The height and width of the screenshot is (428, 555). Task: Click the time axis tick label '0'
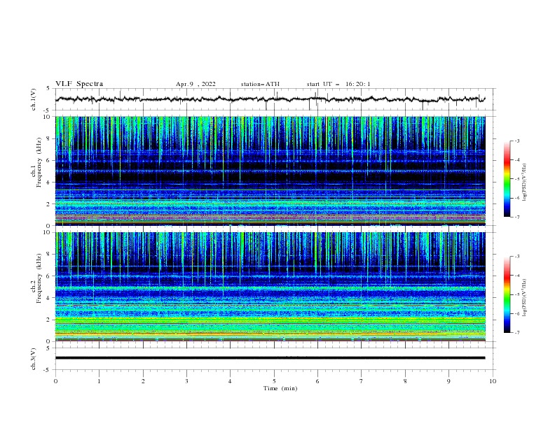(55, 381)
